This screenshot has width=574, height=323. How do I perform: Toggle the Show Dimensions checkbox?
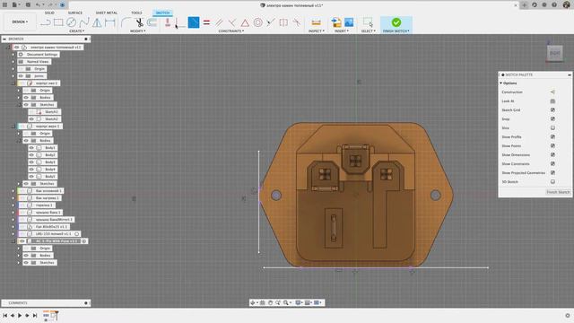552,155
